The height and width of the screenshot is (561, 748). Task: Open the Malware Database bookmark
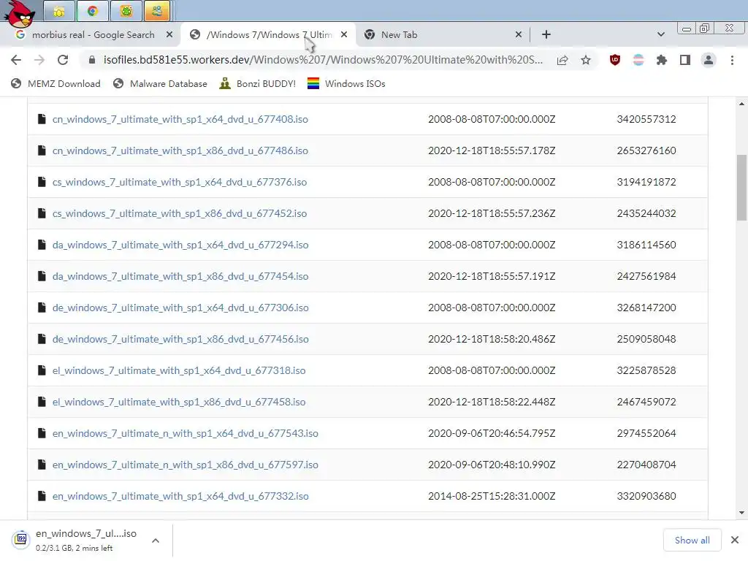pos(160,84)
